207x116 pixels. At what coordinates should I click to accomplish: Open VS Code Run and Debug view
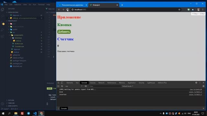pos(3,30)
